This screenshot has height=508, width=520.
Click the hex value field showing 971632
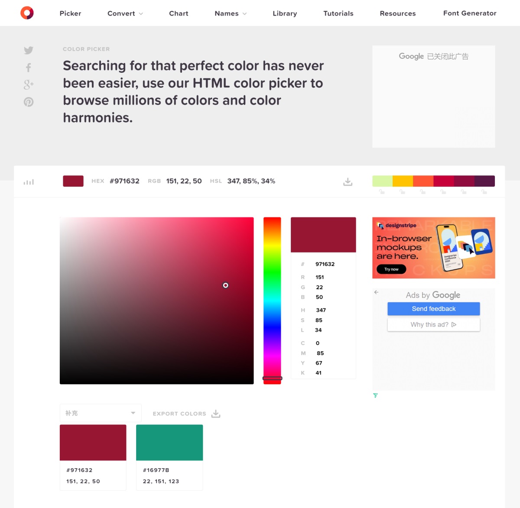tap(325, 264)
